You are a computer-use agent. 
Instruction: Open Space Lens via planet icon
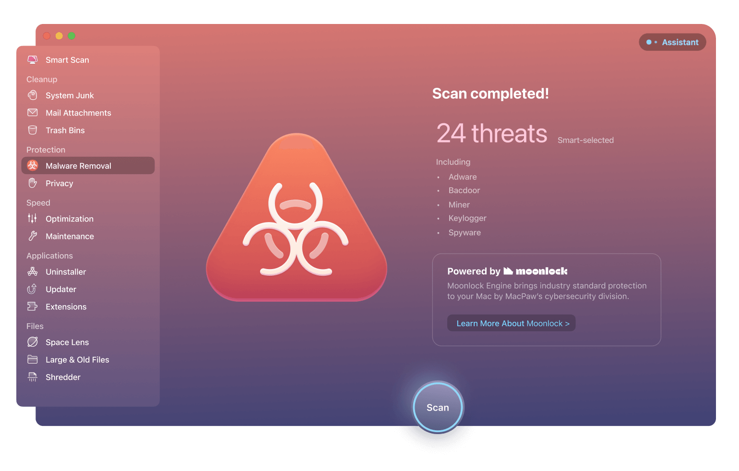click(x=33, y=342)
